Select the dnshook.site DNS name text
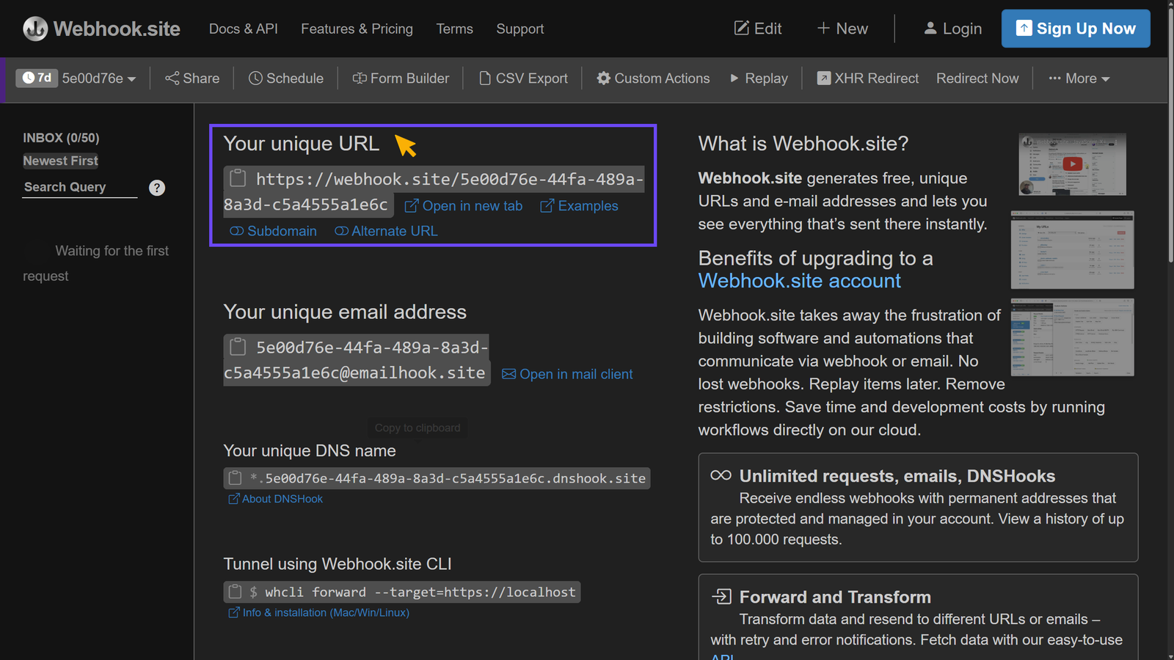The height and width of the screenshot is (660, 1174). (448, 478)
